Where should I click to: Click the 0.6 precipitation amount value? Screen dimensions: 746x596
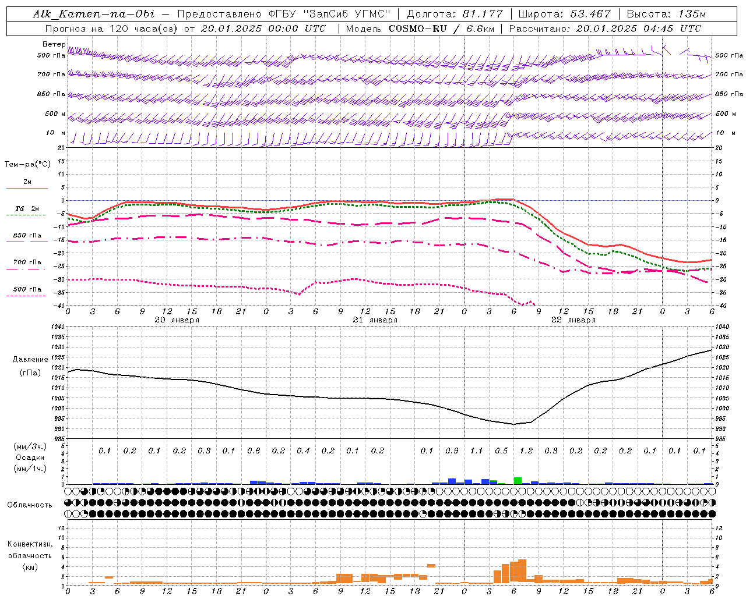coord(254,451)
